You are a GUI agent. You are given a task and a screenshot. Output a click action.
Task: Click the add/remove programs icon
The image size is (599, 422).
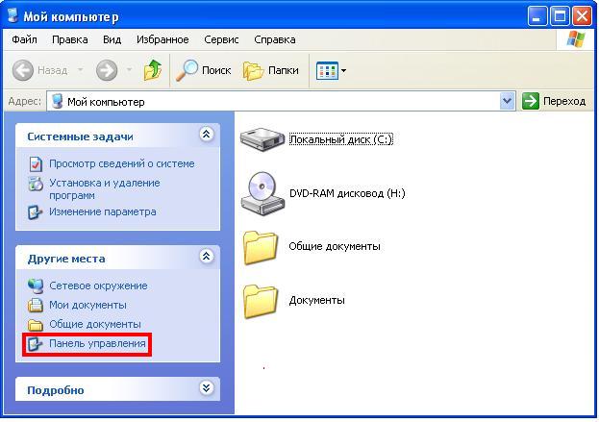click(36, 184)
